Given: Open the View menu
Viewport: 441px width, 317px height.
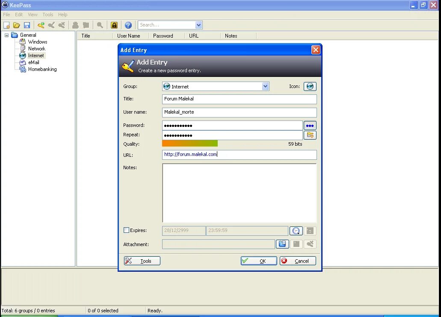Looking at the screenshot, I should pos(33,15).
